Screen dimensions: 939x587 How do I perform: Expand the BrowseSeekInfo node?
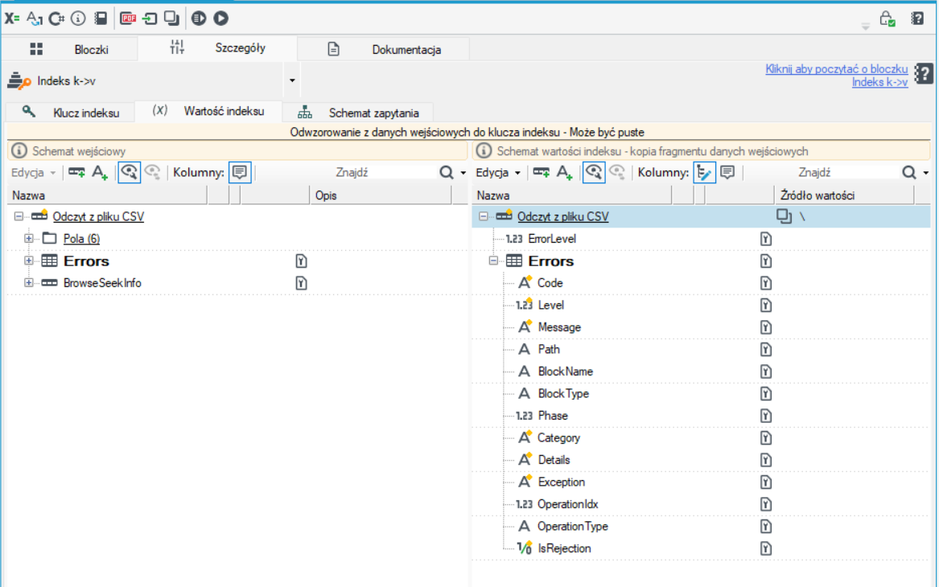tap(28, 282)
